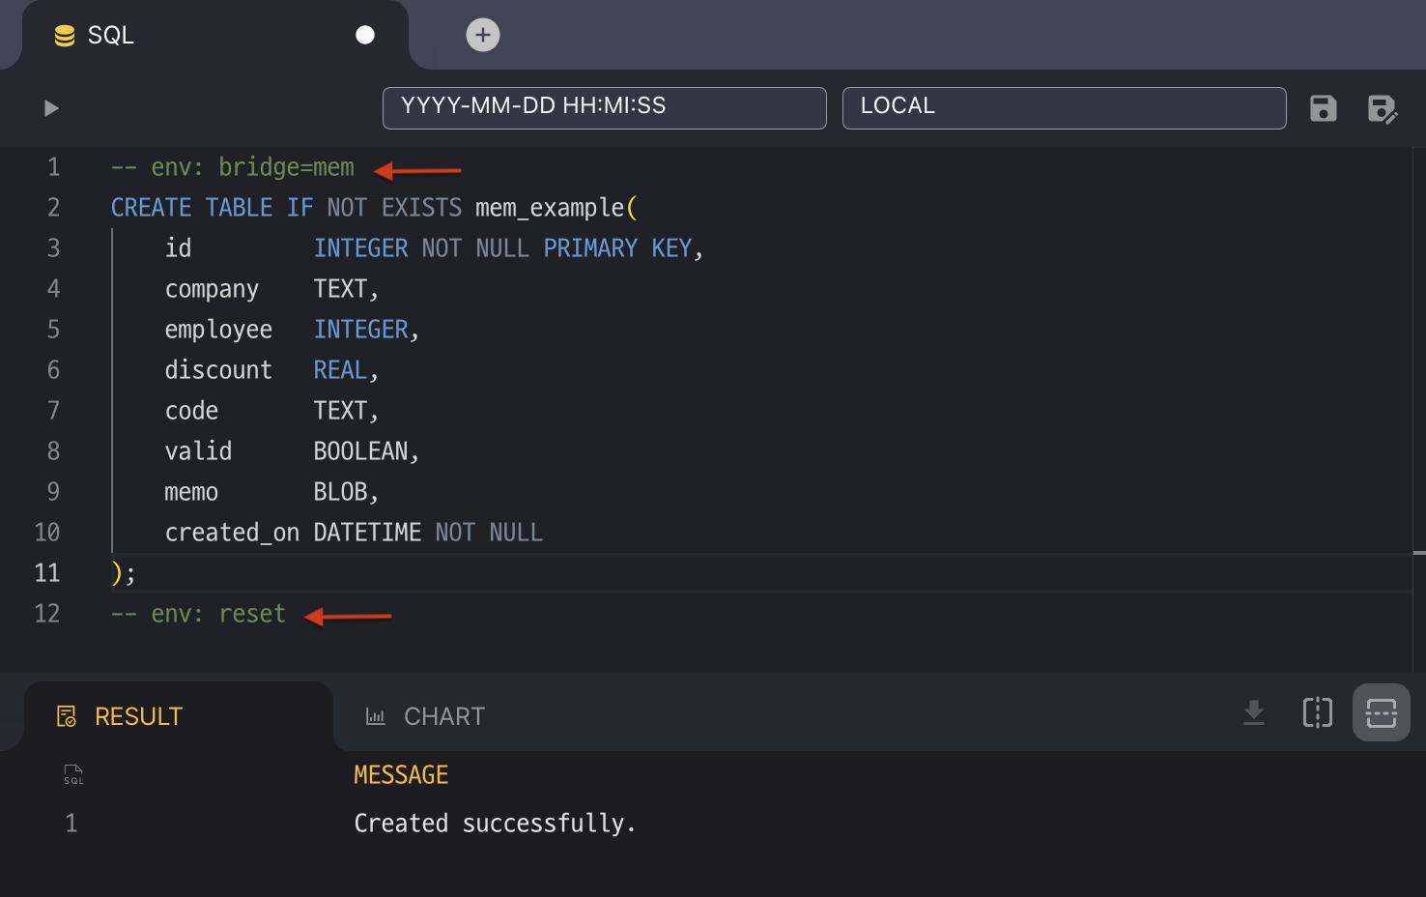This screenshot has height=897, width=1426.
Task: Switch to vertical split layout
Action: coord(1317,713)
